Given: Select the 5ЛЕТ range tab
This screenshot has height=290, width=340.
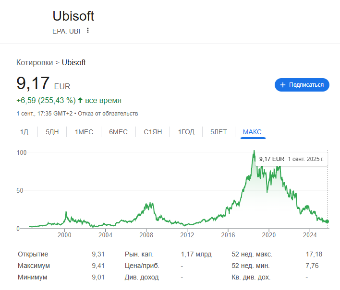Looking at the screenshot, I should click(x=219, y=132).
